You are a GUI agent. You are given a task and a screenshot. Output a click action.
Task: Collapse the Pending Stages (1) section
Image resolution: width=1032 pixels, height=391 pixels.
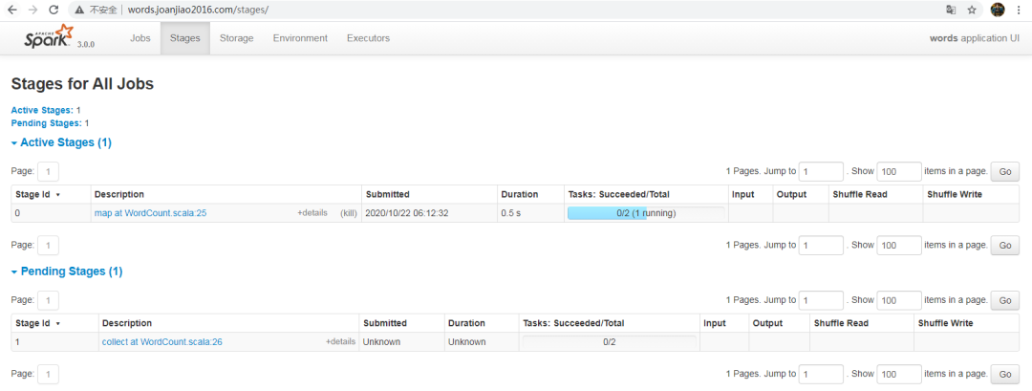tap(67, 272)
